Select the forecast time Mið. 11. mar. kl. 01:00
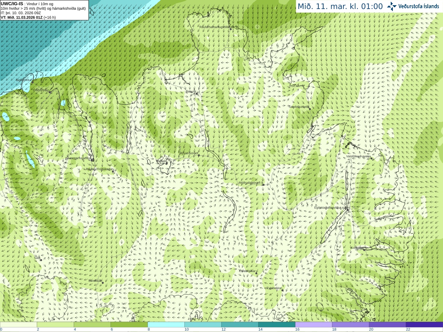 [340, 7]
